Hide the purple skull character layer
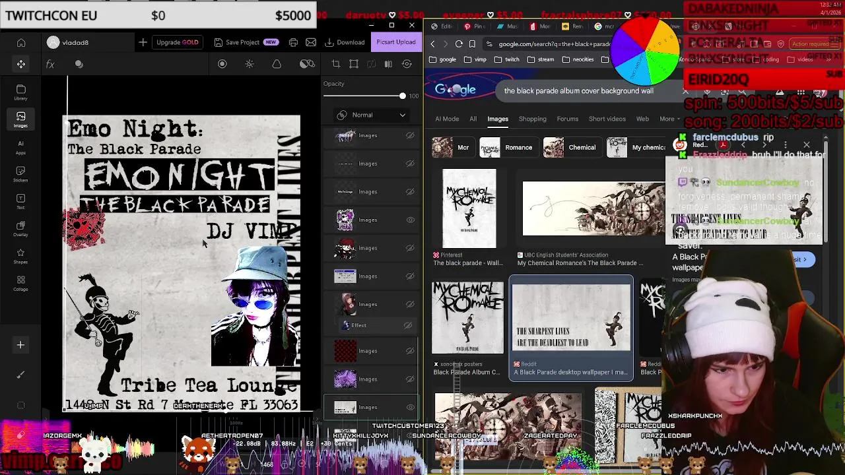This screenshot has height=475, width=845. click(410, 220)
